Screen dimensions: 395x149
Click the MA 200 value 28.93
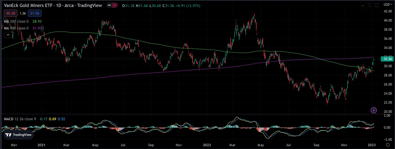[37, 21]
